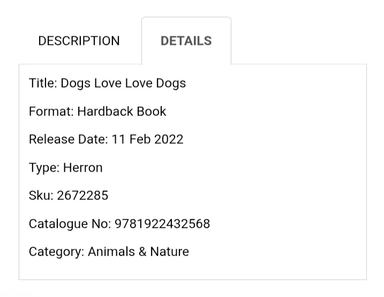
Task: Click the Type: label
Action: (44, 168)
